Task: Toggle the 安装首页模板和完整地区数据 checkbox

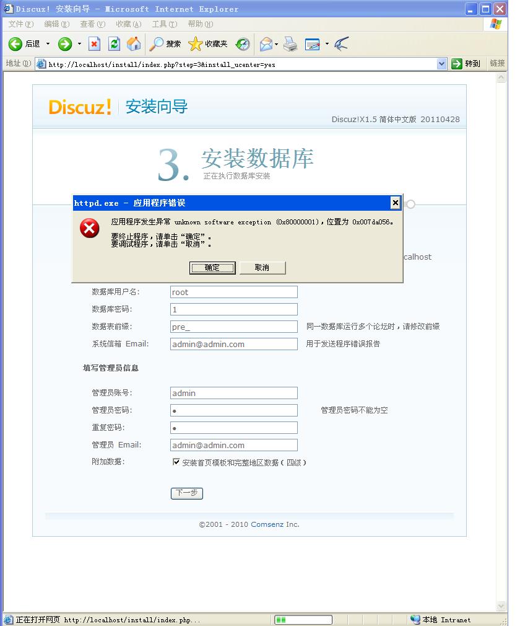Action: click(176, 462)
